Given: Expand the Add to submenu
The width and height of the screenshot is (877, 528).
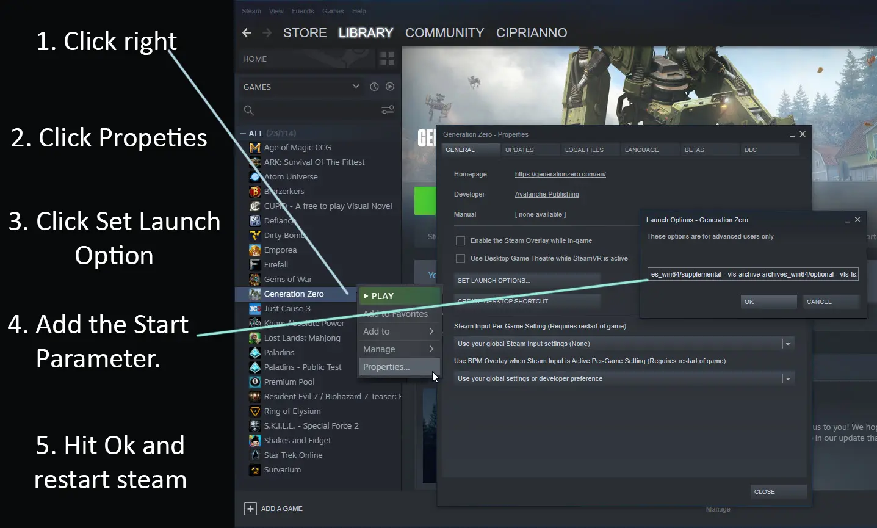Looking at the screenshot, I should click(x=399, y=331).
